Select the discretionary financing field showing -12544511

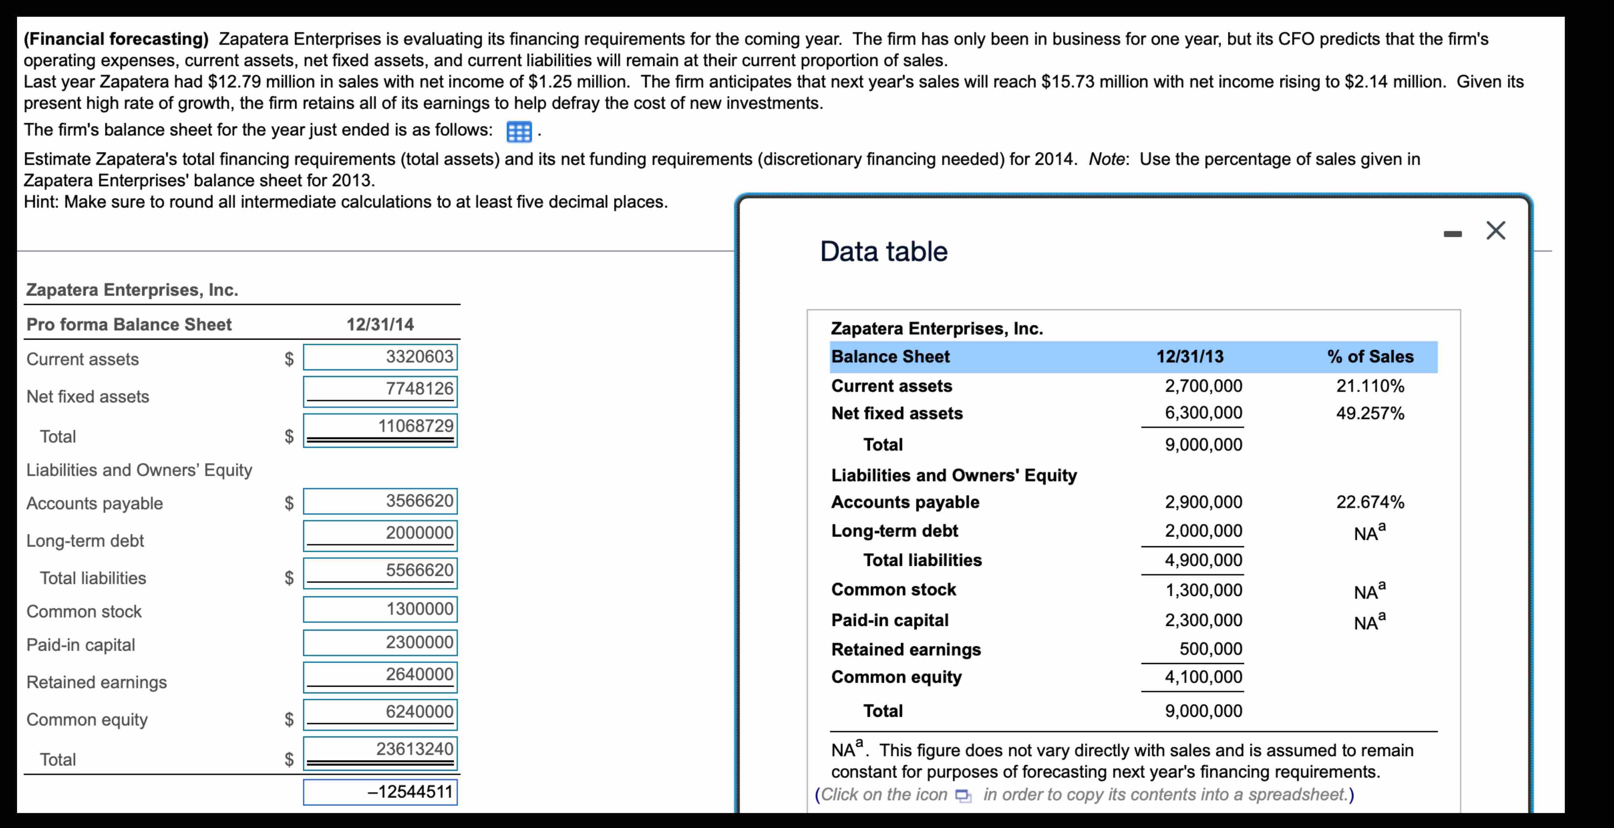380,792
